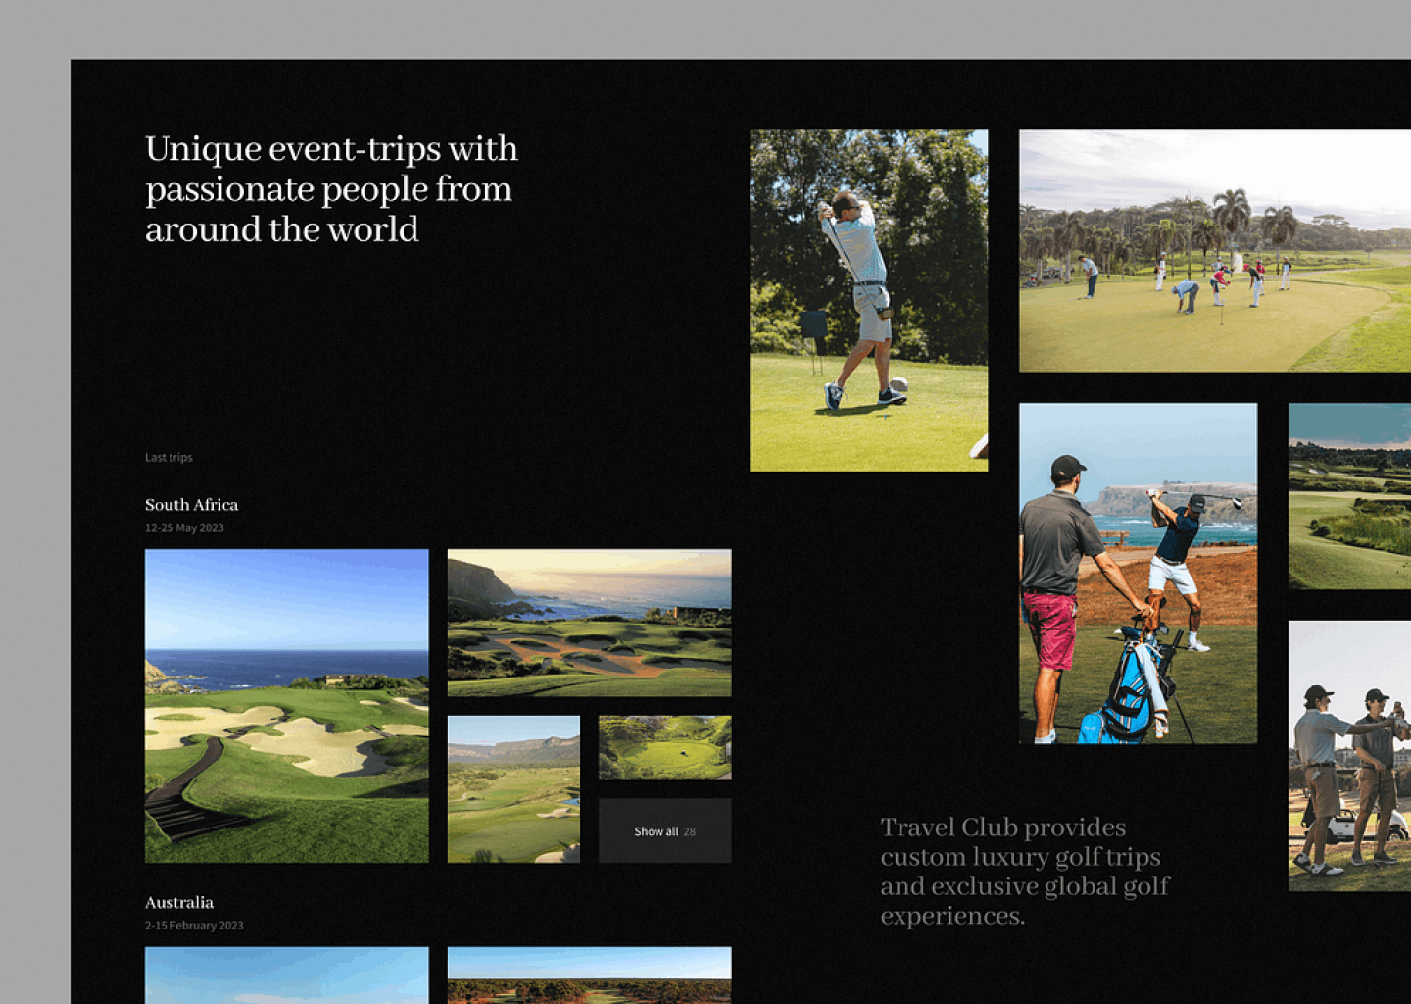Screen dimensions: 1411x1004
Task: Select the large coastal bunker course photo
Action: click(286, 706)
